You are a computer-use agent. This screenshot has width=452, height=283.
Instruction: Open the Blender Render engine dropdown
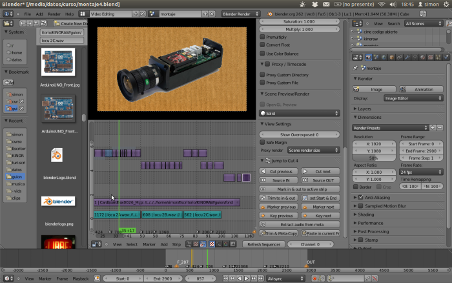click(x=241, y=14)
